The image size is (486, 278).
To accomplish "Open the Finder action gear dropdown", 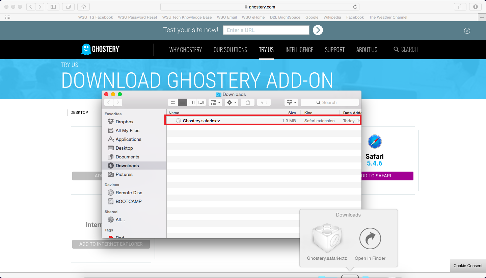I will pyautogui.click(x=232, y=102).
